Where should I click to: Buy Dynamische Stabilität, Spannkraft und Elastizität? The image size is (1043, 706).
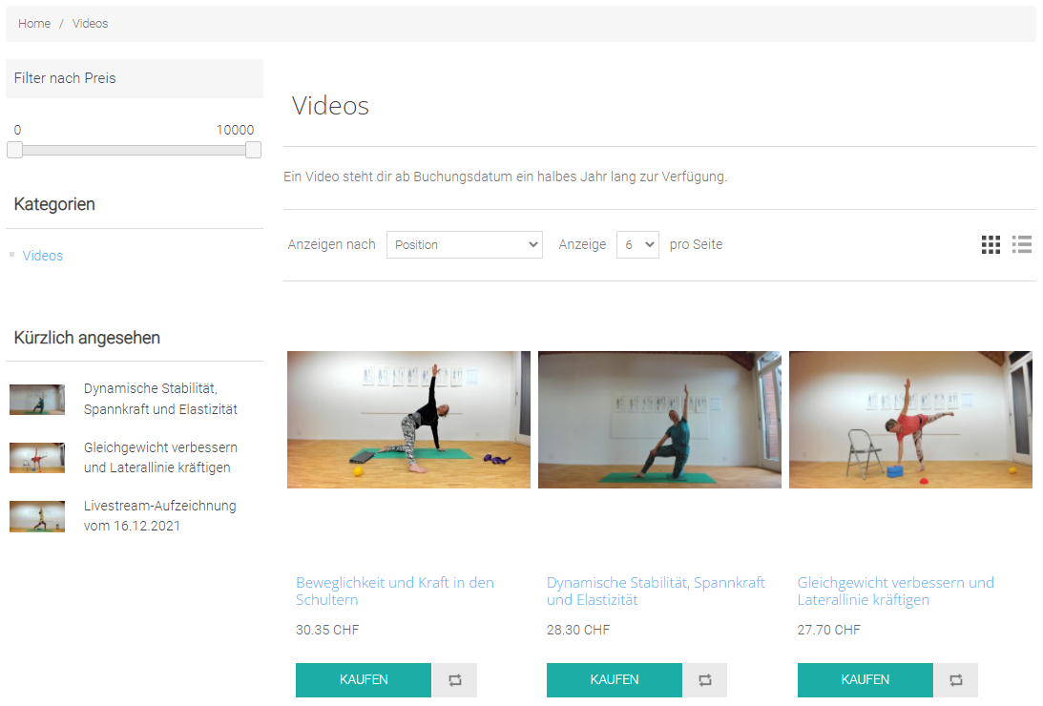coord(614,680)
